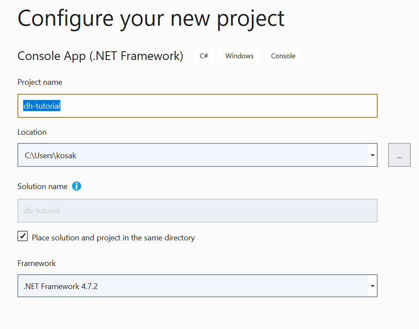Click the greyed-out Solution name field
Image resolution: width=419 pixels, height=329 pixels.
(197, 211)
